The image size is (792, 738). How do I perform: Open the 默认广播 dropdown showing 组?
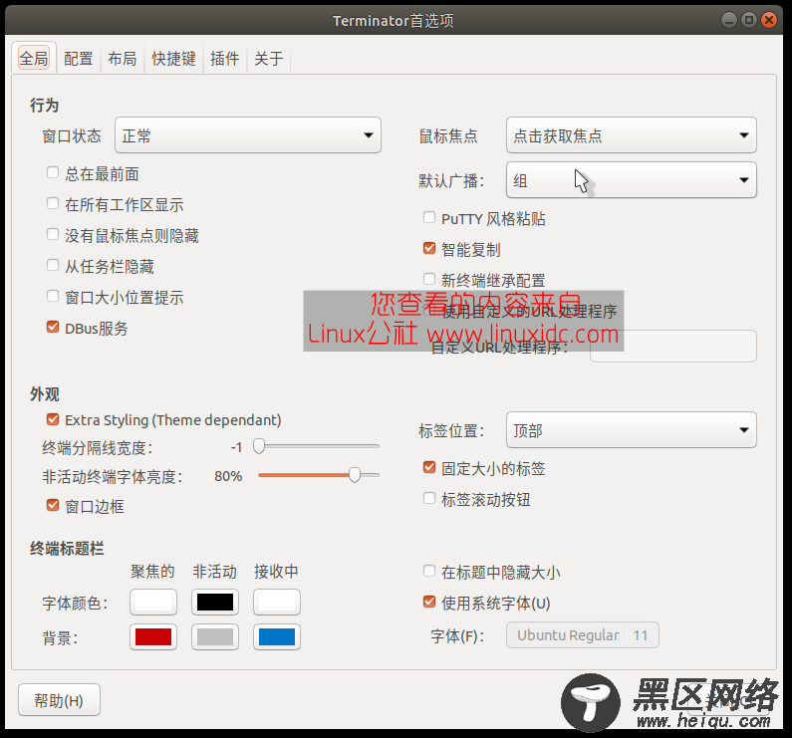tap(631, 180)
